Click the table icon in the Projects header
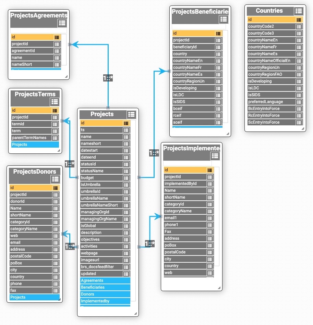Image resolution: width=313 pixels, height=325 pixels. point(131,114)
